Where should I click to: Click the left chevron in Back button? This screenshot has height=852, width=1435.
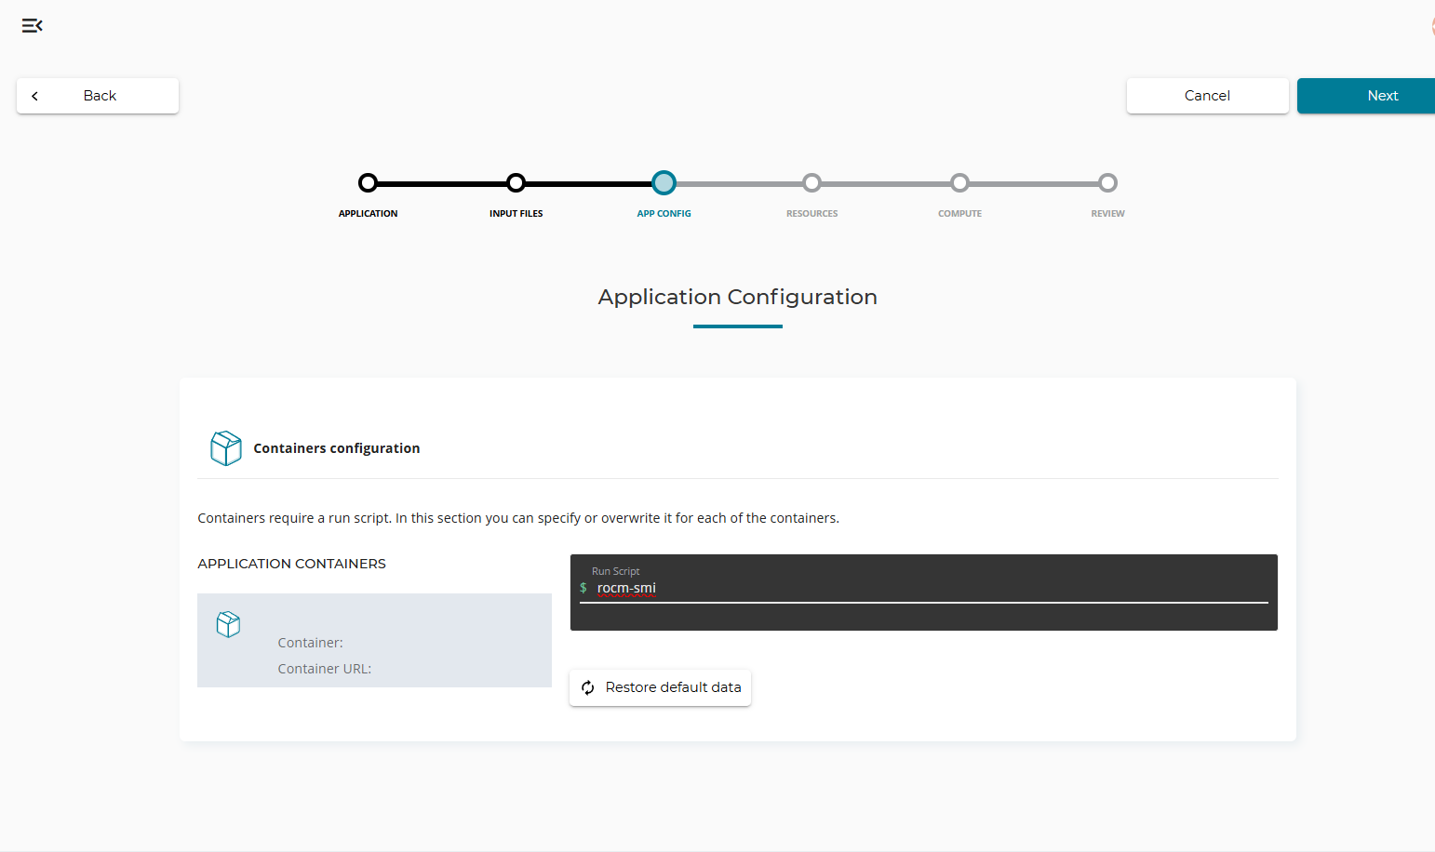pyautogui.click(x=35, y=96)
